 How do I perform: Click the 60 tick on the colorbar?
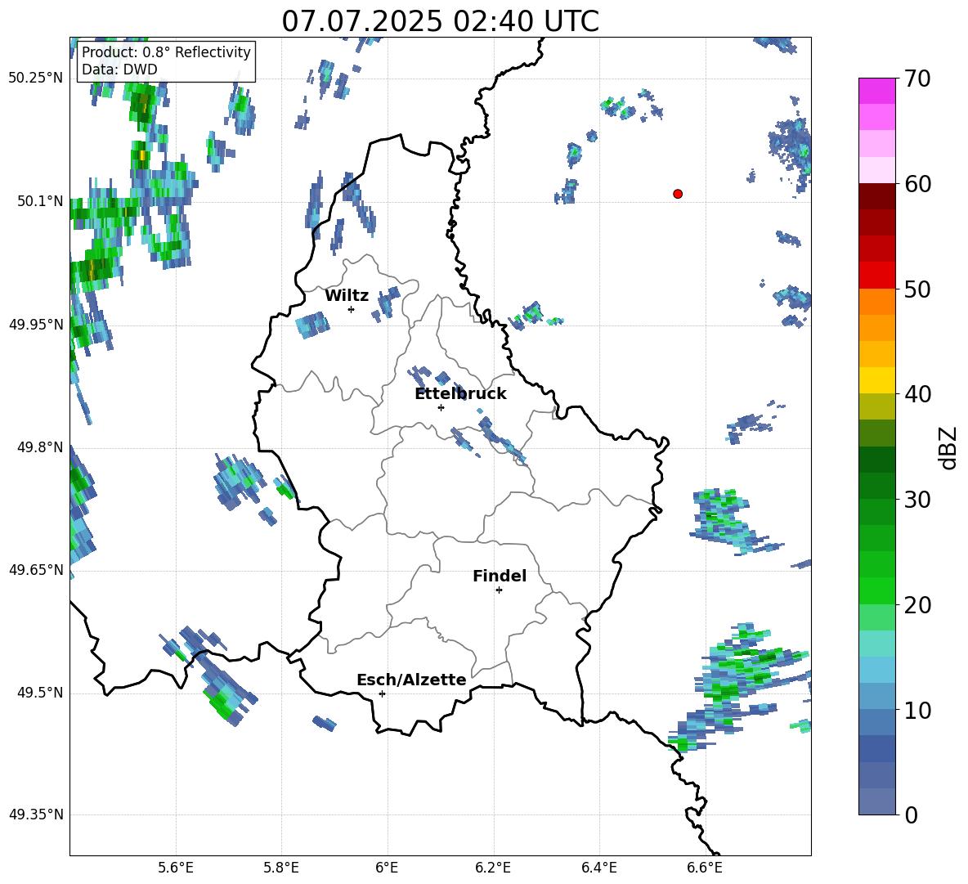tap(916, 184)
